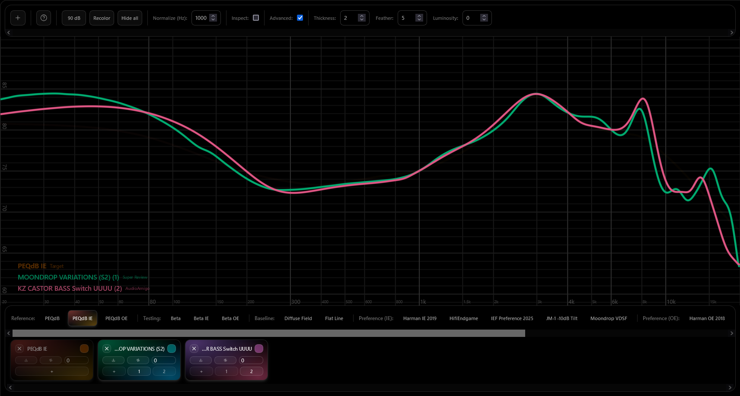Click the plus button on PEQdB IE card
The image size is (740, 396).
[x=52, y=371]
